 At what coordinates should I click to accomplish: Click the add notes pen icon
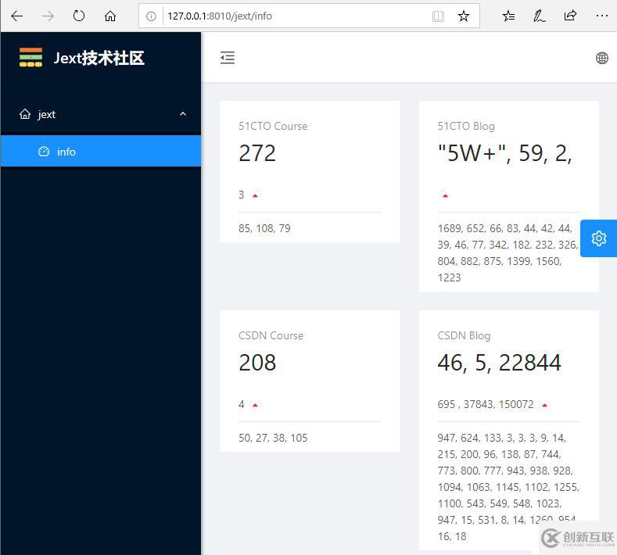tap(539, 16)
